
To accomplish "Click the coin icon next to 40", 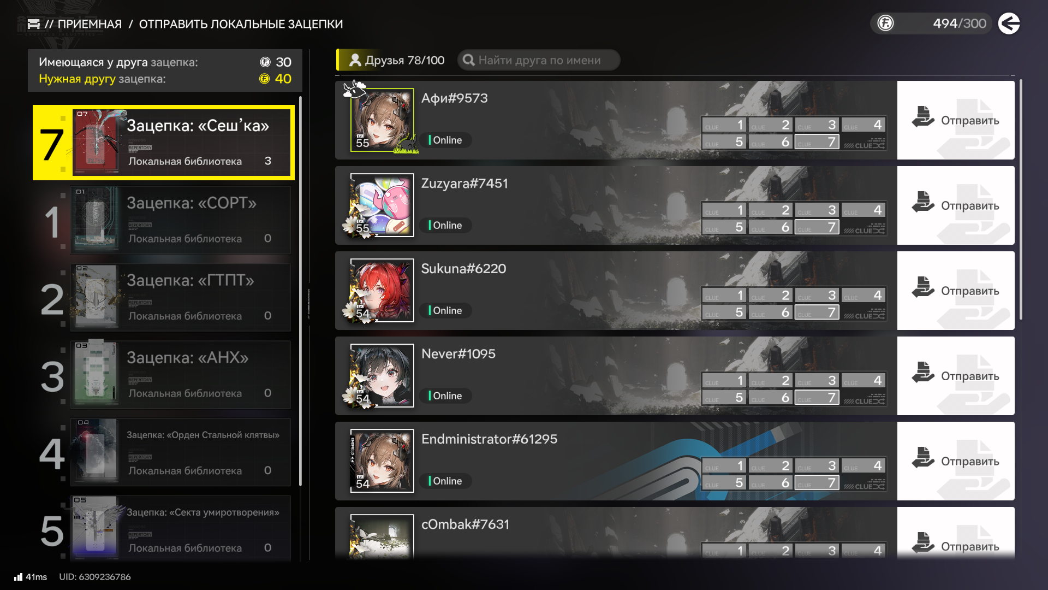I will pyautogui.click(x=264, y=79).
